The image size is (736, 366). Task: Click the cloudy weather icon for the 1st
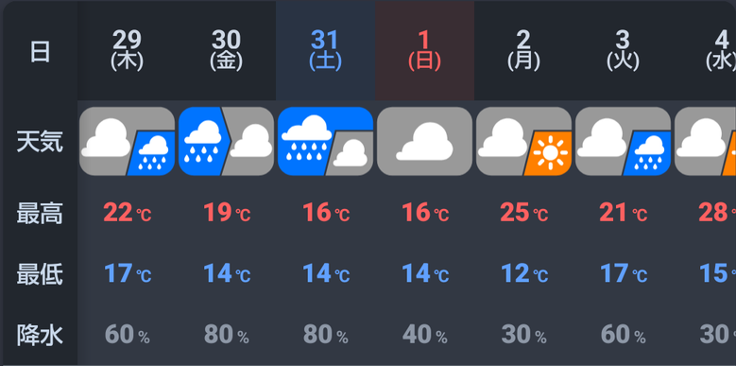click(x=425, y=142)
